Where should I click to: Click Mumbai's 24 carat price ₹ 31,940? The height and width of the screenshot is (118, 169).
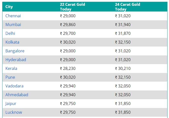(123, 25)
